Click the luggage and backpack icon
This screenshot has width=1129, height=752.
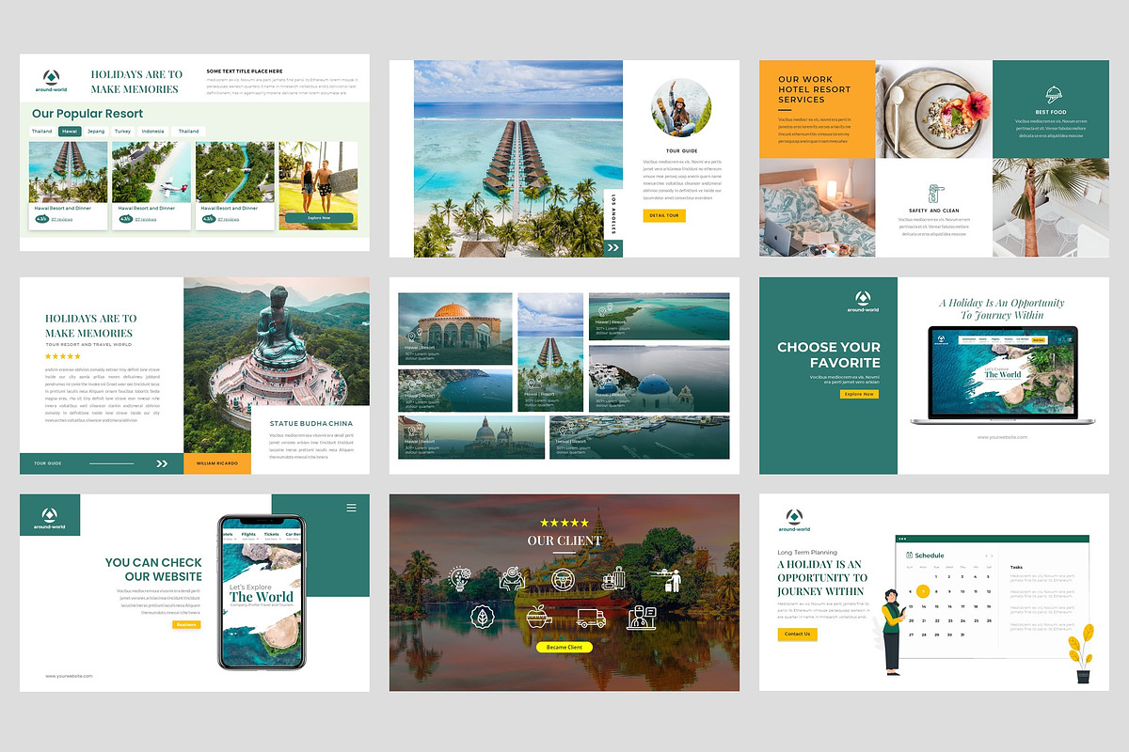(613, 580)
